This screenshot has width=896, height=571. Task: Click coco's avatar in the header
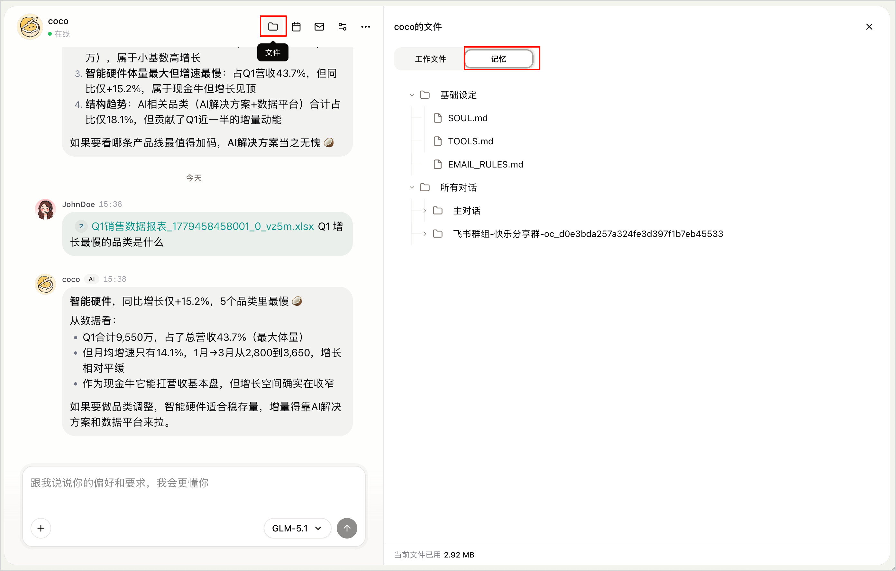click(x=30, y=27)
